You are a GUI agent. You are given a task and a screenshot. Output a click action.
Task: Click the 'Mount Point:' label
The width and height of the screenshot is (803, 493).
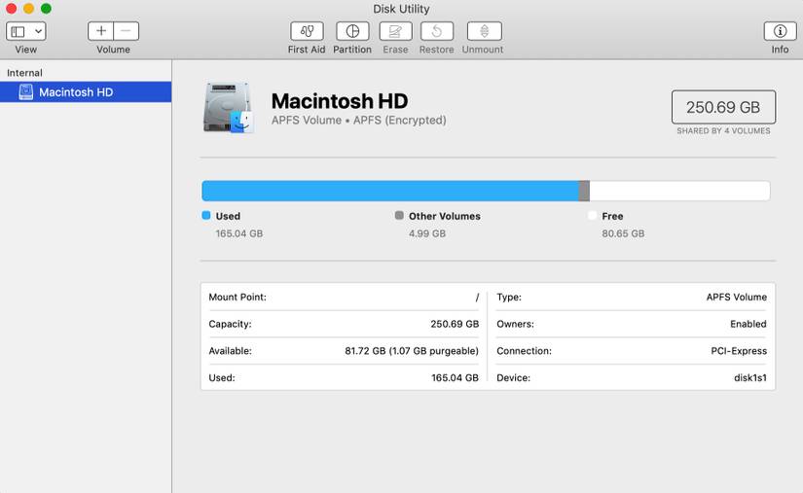click(x=237, y=298)
